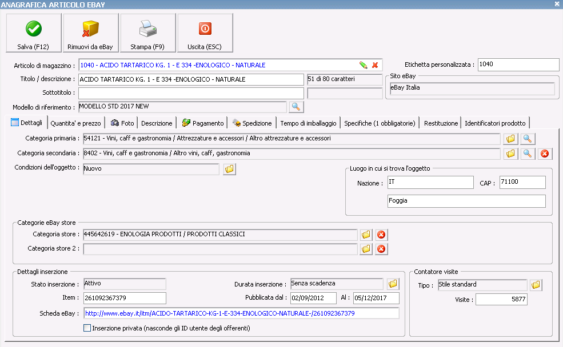This screenshot has height=347, width=563.
Task: Click Sito eBay field eBay Italia
Action: click(x=472, y=88)
